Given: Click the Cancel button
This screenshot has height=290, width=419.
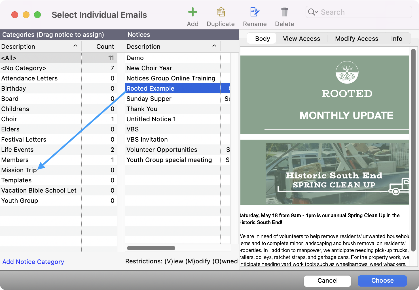Looking at the screenshot, I should pyautogui.click(x=327, y=281).
